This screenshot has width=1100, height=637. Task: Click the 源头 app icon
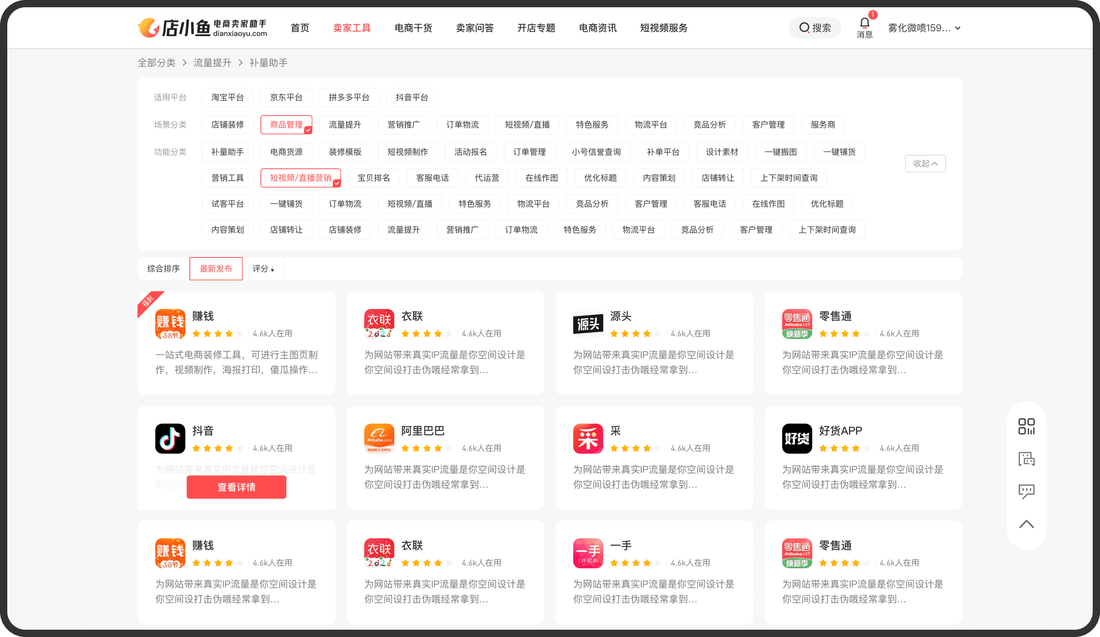pyautogui.click(x=588, y=324)
